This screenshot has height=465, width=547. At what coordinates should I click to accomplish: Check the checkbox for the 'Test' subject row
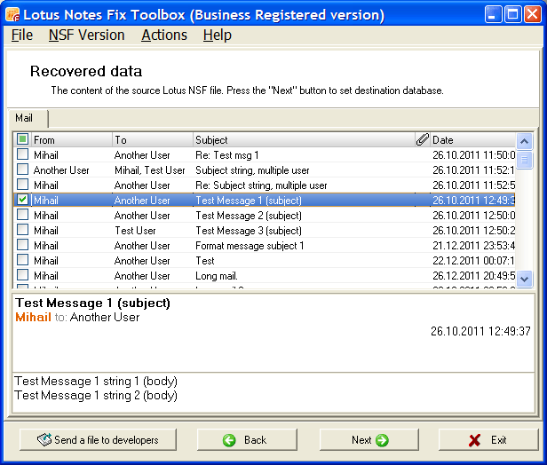[x=23, y=260]
